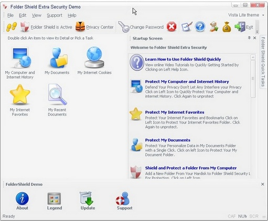Click the Exit door icon
This screenshot has width=268, height=221.
tap(240, 27)
